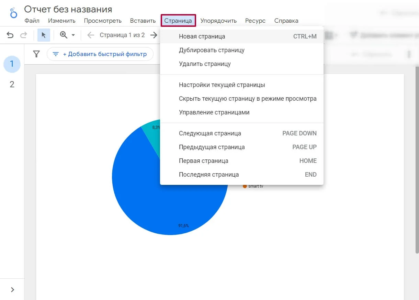Choose Дублировать страницу
Viewport: 419px width, 300px height.
tap(242, 50)
